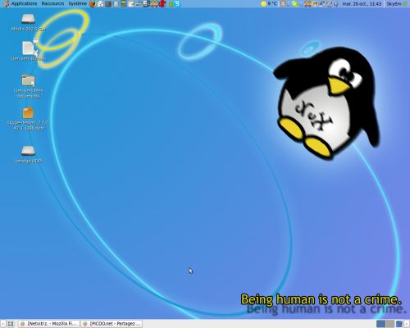Screen dimensions: 410x328
Task: Switch to the Netvibz Mozilla Firefox window
Action: click(x=49, y=324)
